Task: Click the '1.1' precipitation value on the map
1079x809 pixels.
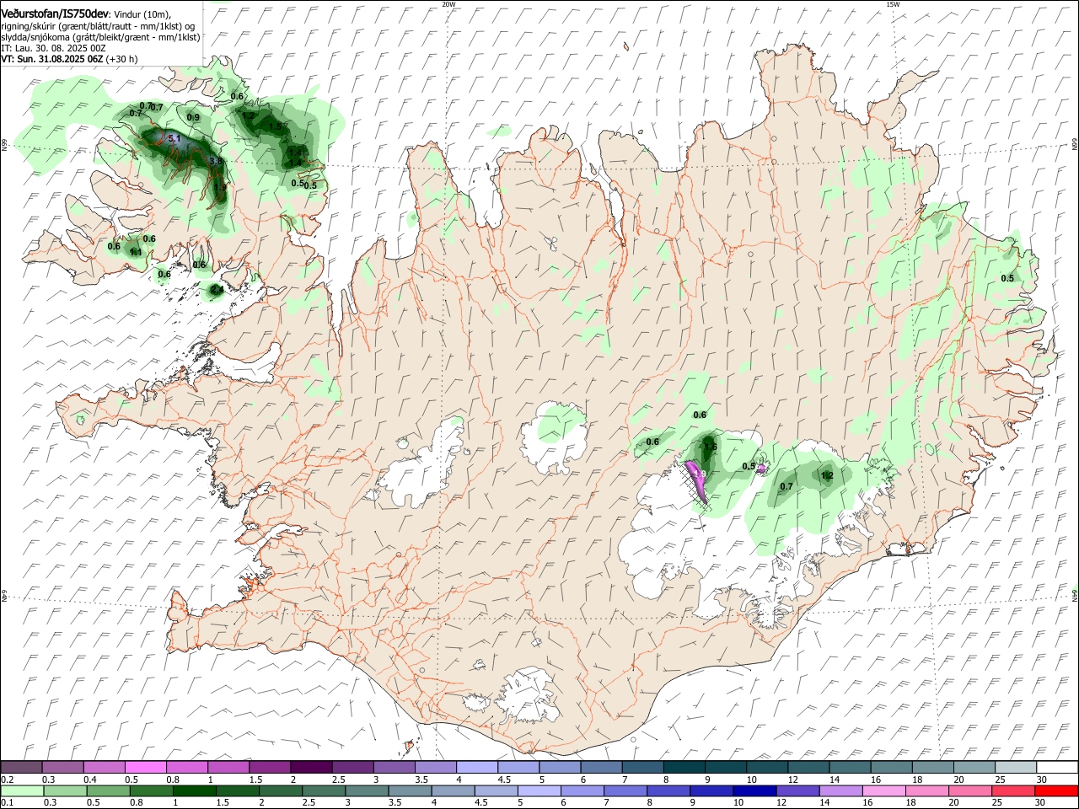Action: point(135,251)
